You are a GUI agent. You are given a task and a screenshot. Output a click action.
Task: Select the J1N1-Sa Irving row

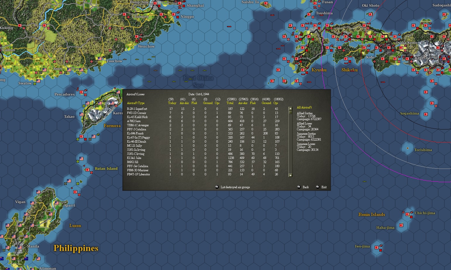tap(203, 150)
